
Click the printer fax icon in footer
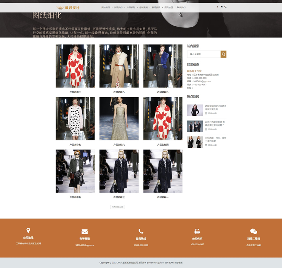pos(197,231)
